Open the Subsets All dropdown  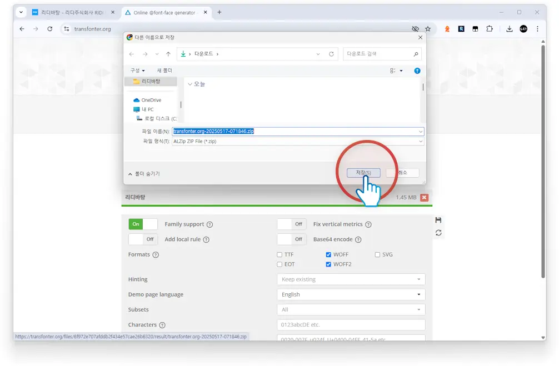pyautogui.click(x=351, y=309)
